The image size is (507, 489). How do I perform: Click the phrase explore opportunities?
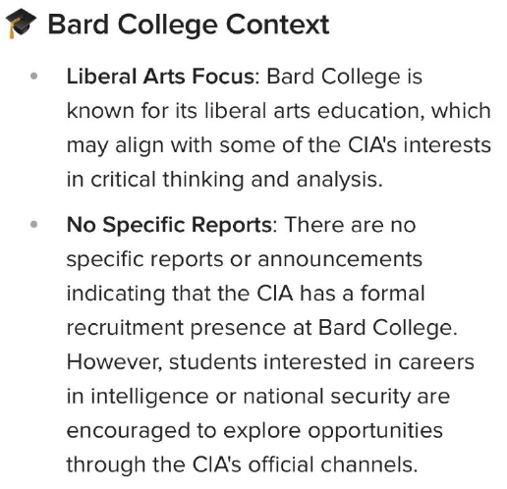333,431
